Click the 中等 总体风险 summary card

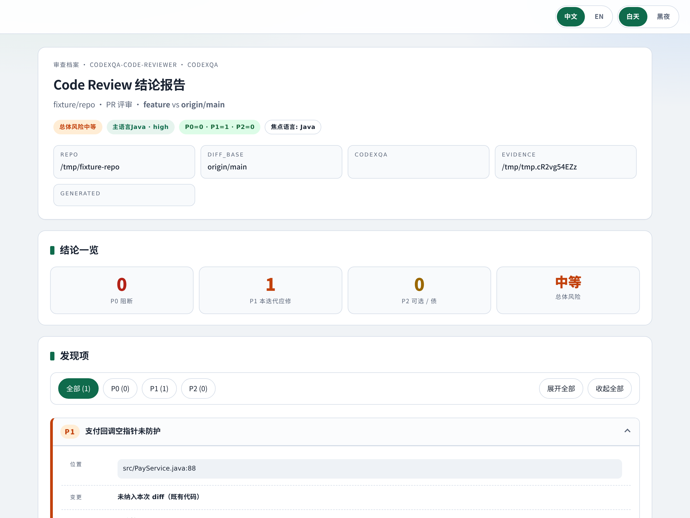click(568, 290)
